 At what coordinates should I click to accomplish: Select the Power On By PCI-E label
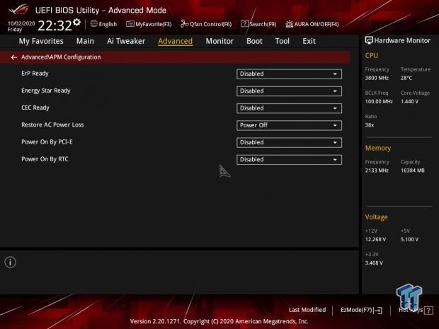click(x=47, y=142)
